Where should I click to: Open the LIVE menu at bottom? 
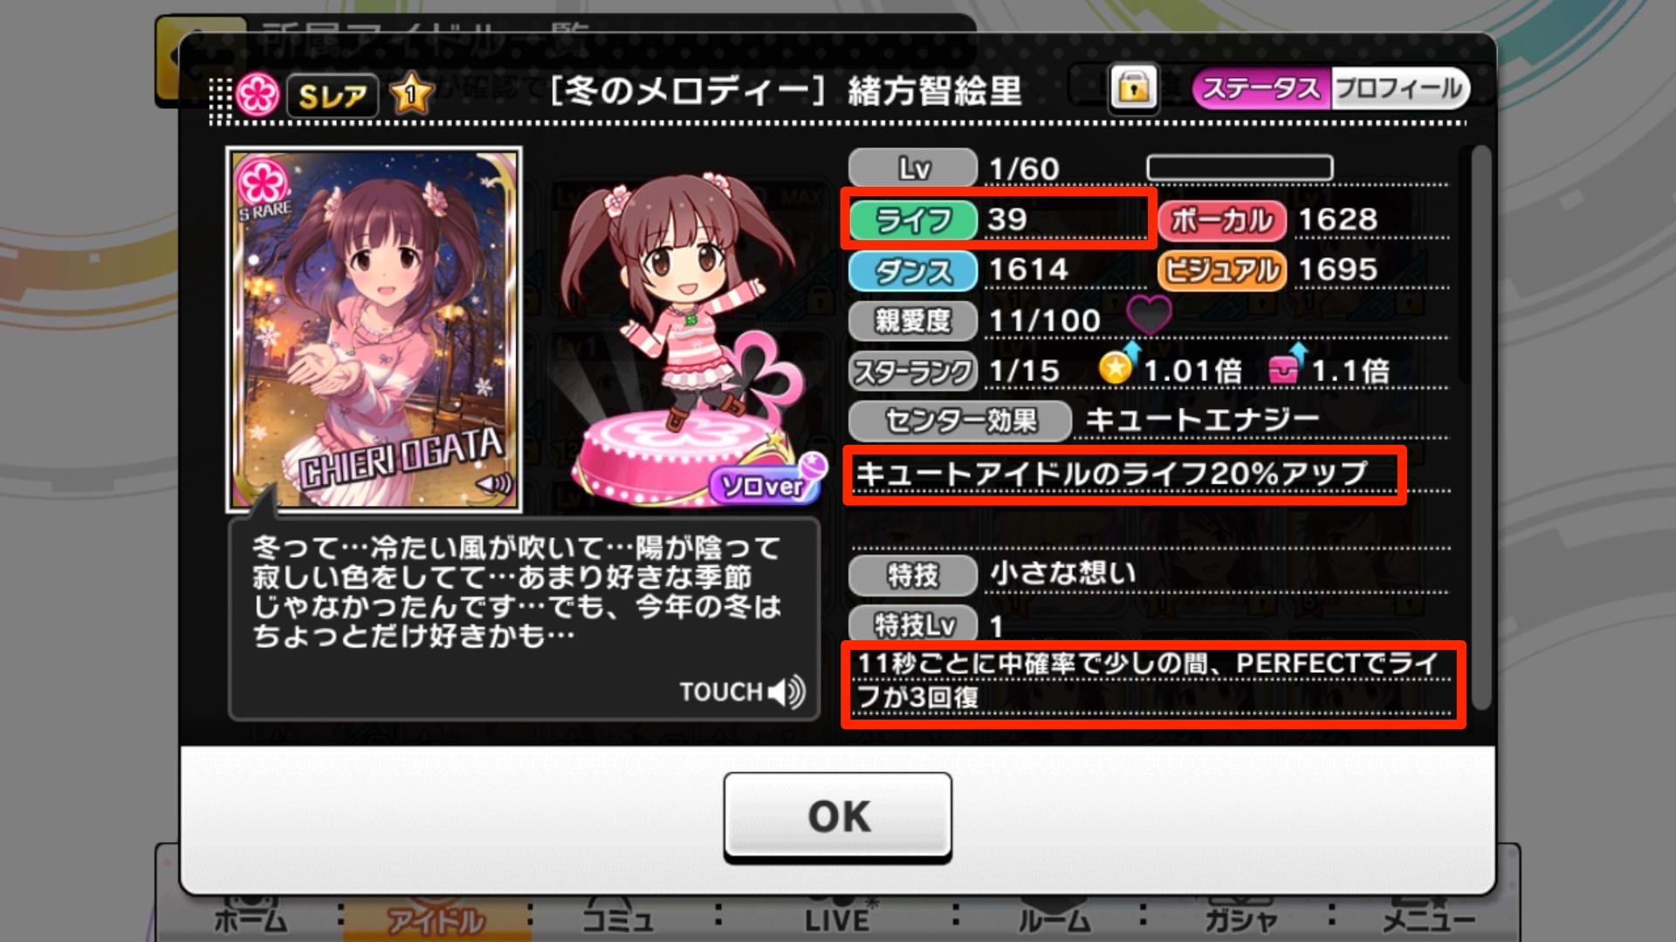click(x=837, y=918)
